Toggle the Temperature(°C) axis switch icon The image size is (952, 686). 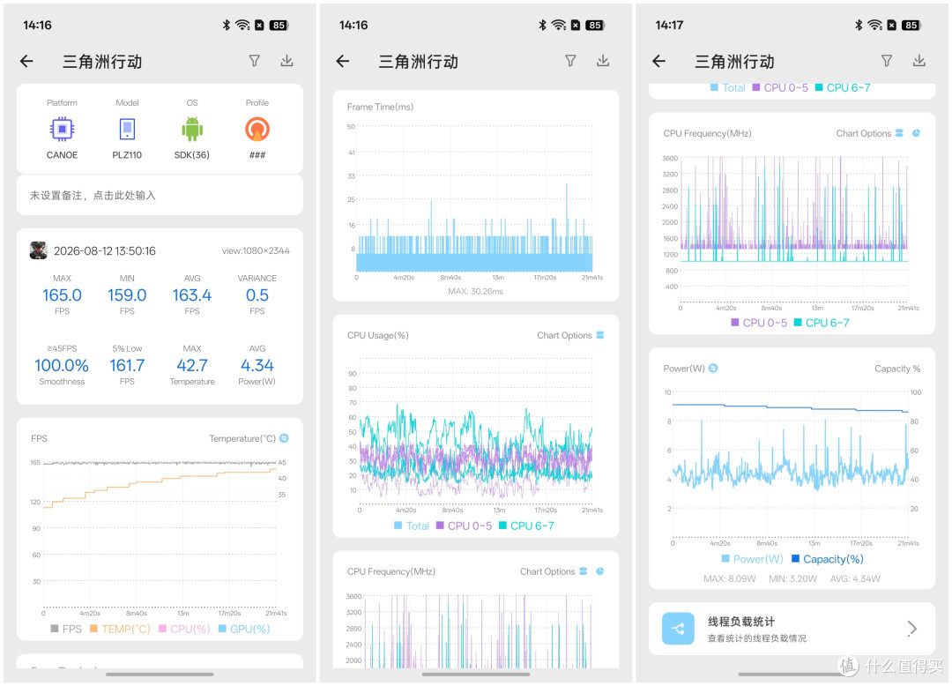click(284, 438)
